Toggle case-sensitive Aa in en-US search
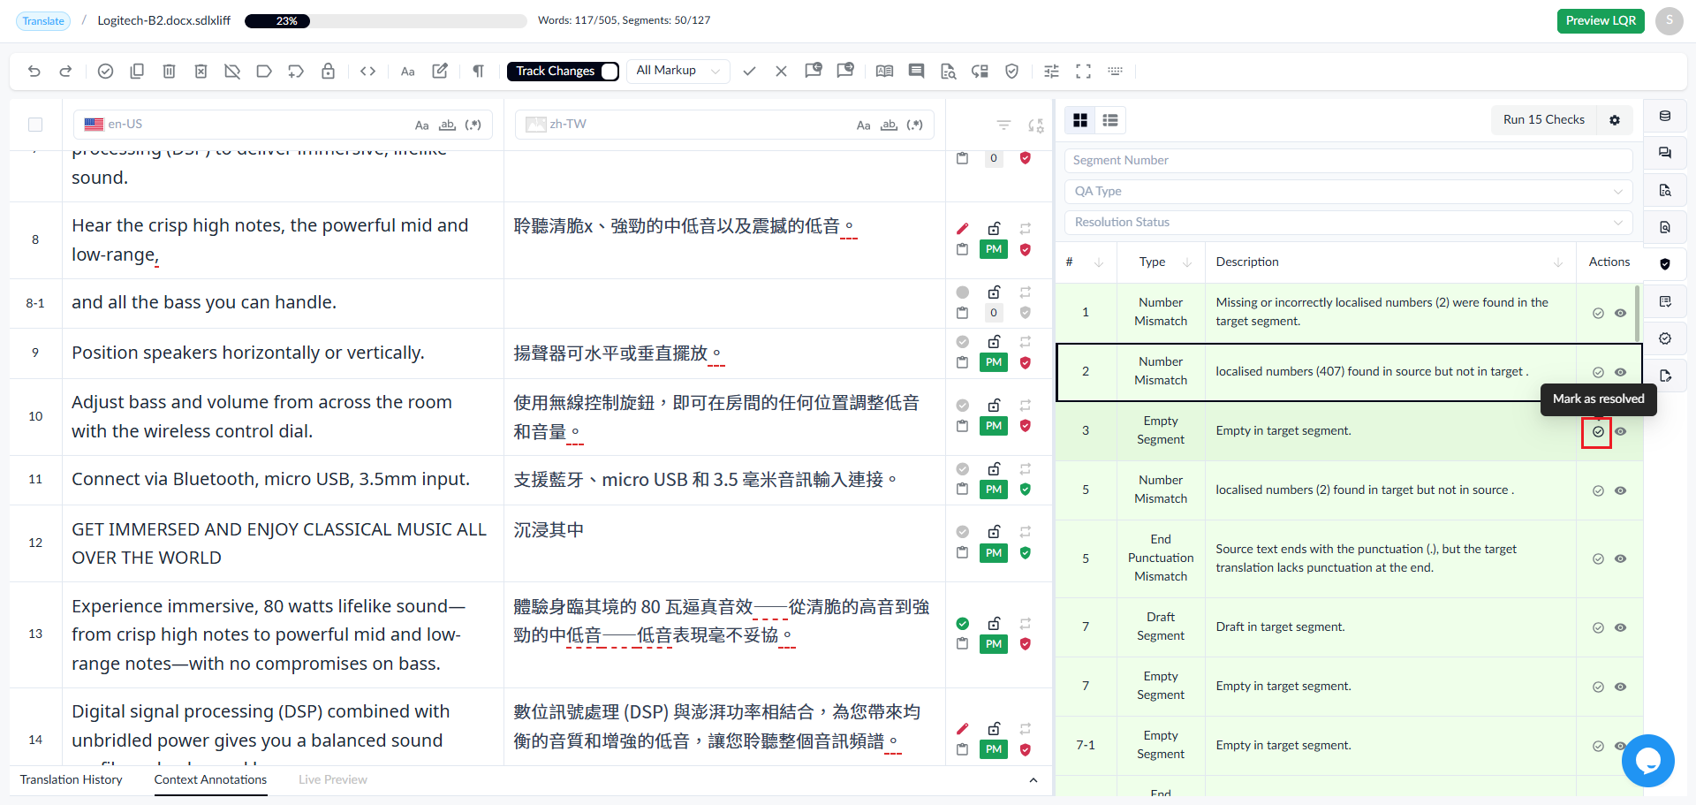1696x805 pixels. (422, 125)
